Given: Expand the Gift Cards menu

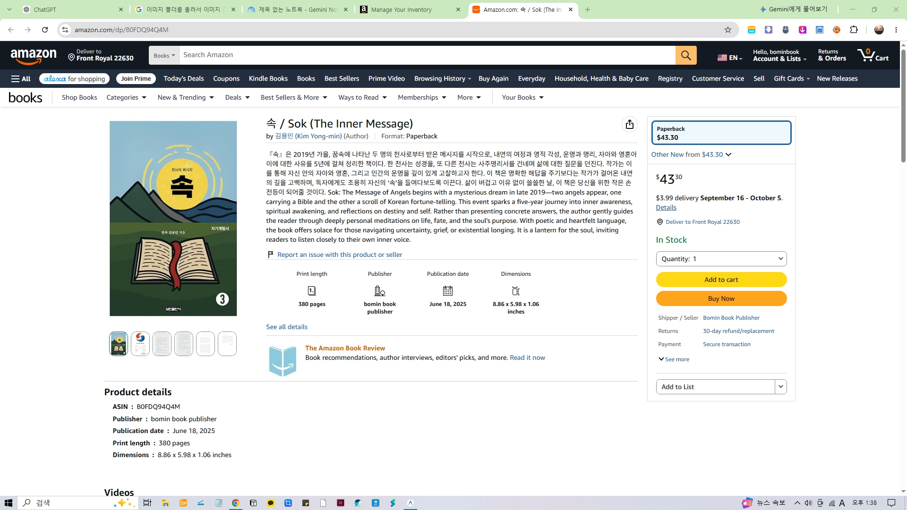Looking at the screenshot, I should click(x=792, y=79).
